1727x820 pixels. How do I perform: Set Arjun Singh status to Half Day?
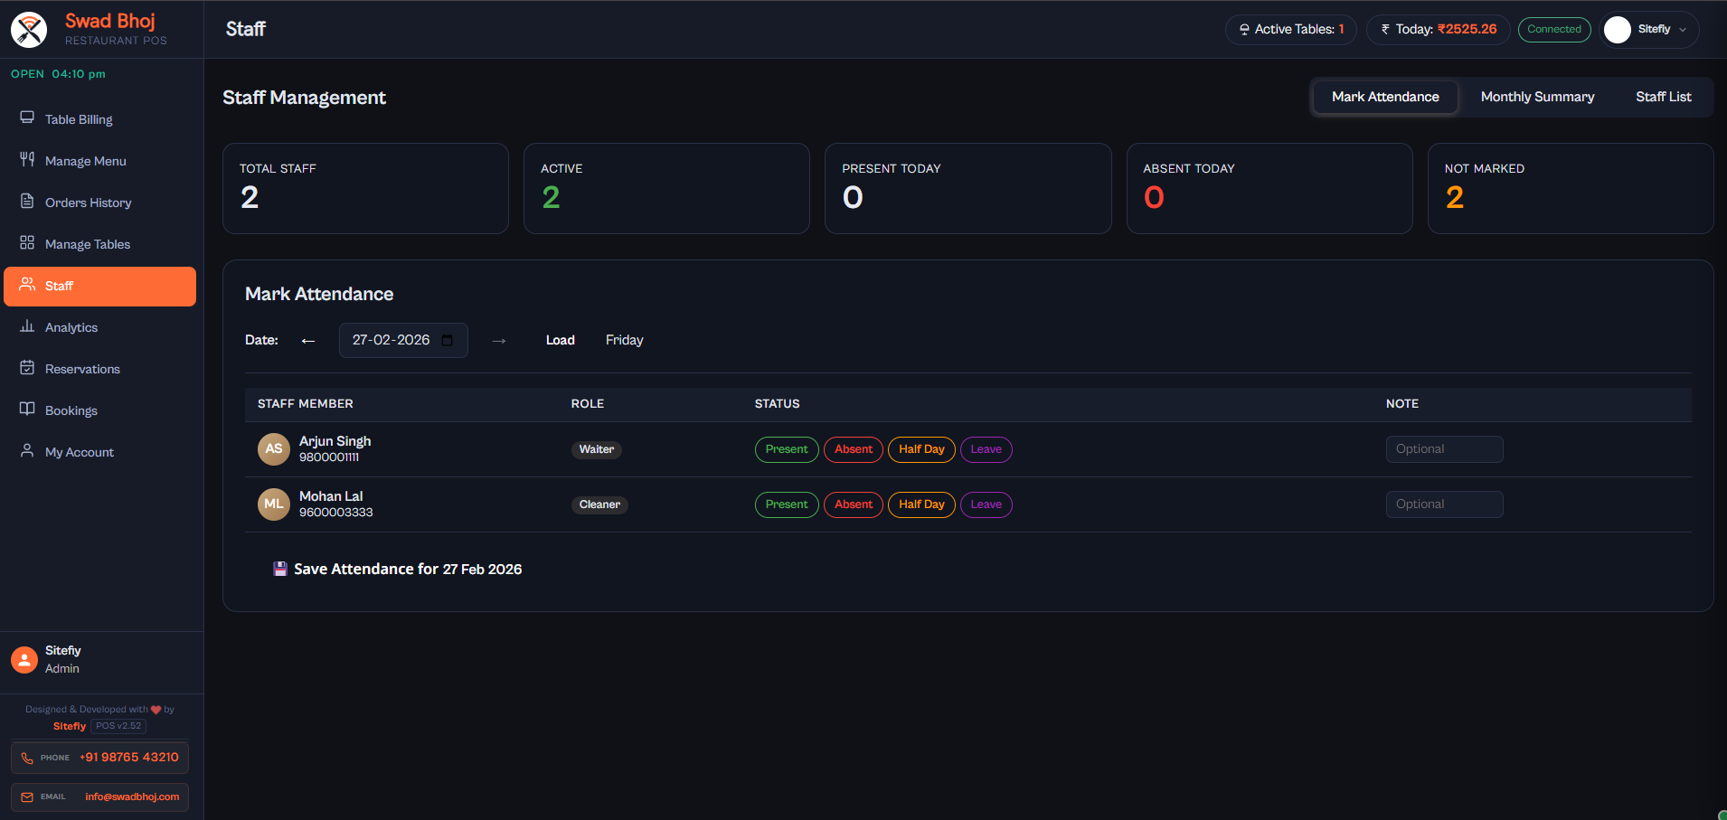(920, 449)
